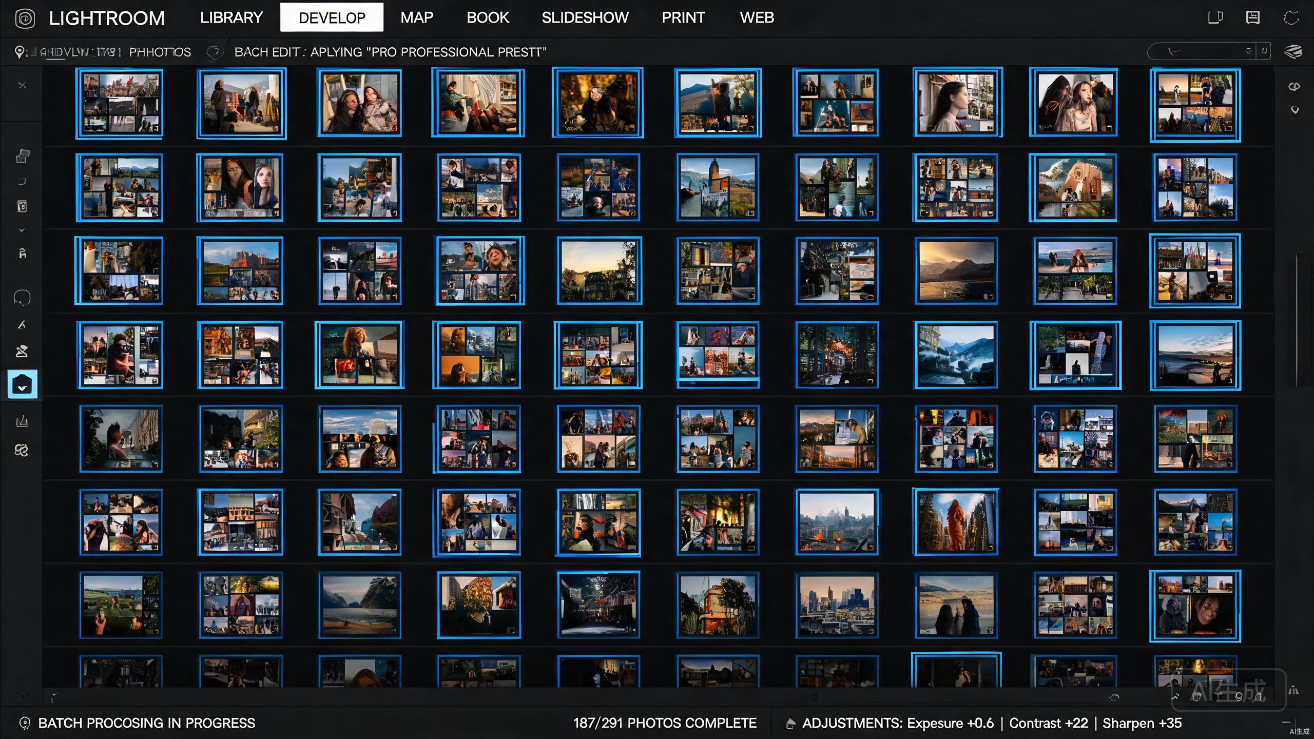Close the left tool strip with X
The height and width of the screenshot is (739, 1314).
[22, 85]
